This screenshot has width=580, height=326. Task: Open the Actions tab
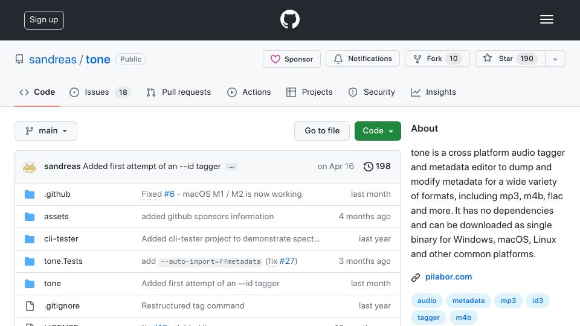(249, 92)
